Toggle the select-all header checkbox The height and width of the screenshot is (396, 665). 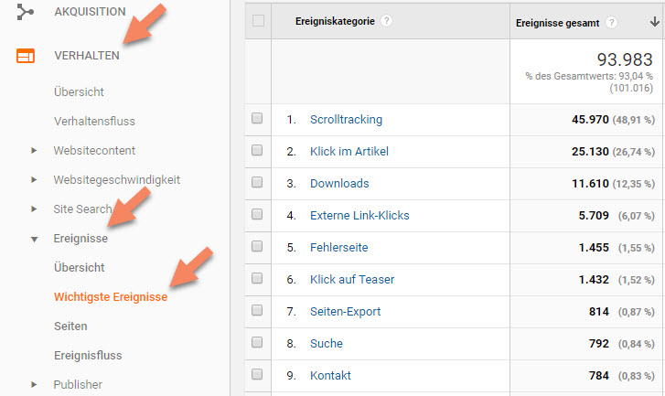click(258, 21)
